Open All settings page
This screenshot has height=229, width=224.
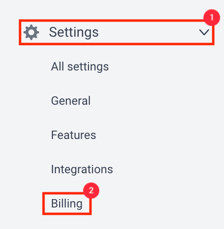(80, 67)
